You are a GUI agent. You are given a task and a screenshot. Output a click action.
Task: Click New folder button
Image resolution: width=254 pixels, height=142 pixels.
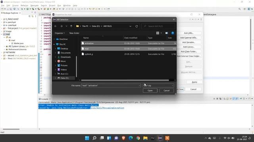point(74,33)
